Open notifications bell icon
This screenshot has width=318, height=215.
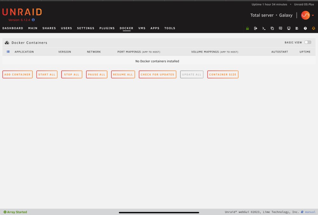pos(314,28)
